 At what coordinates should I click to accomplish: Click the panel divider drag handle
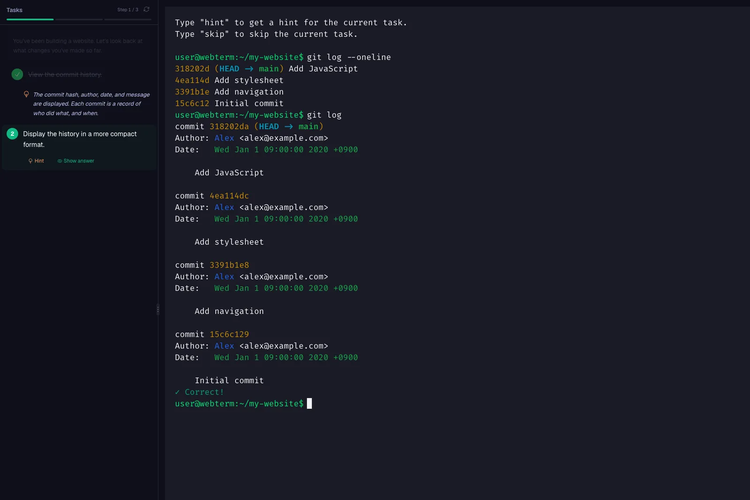click(158, 309)
